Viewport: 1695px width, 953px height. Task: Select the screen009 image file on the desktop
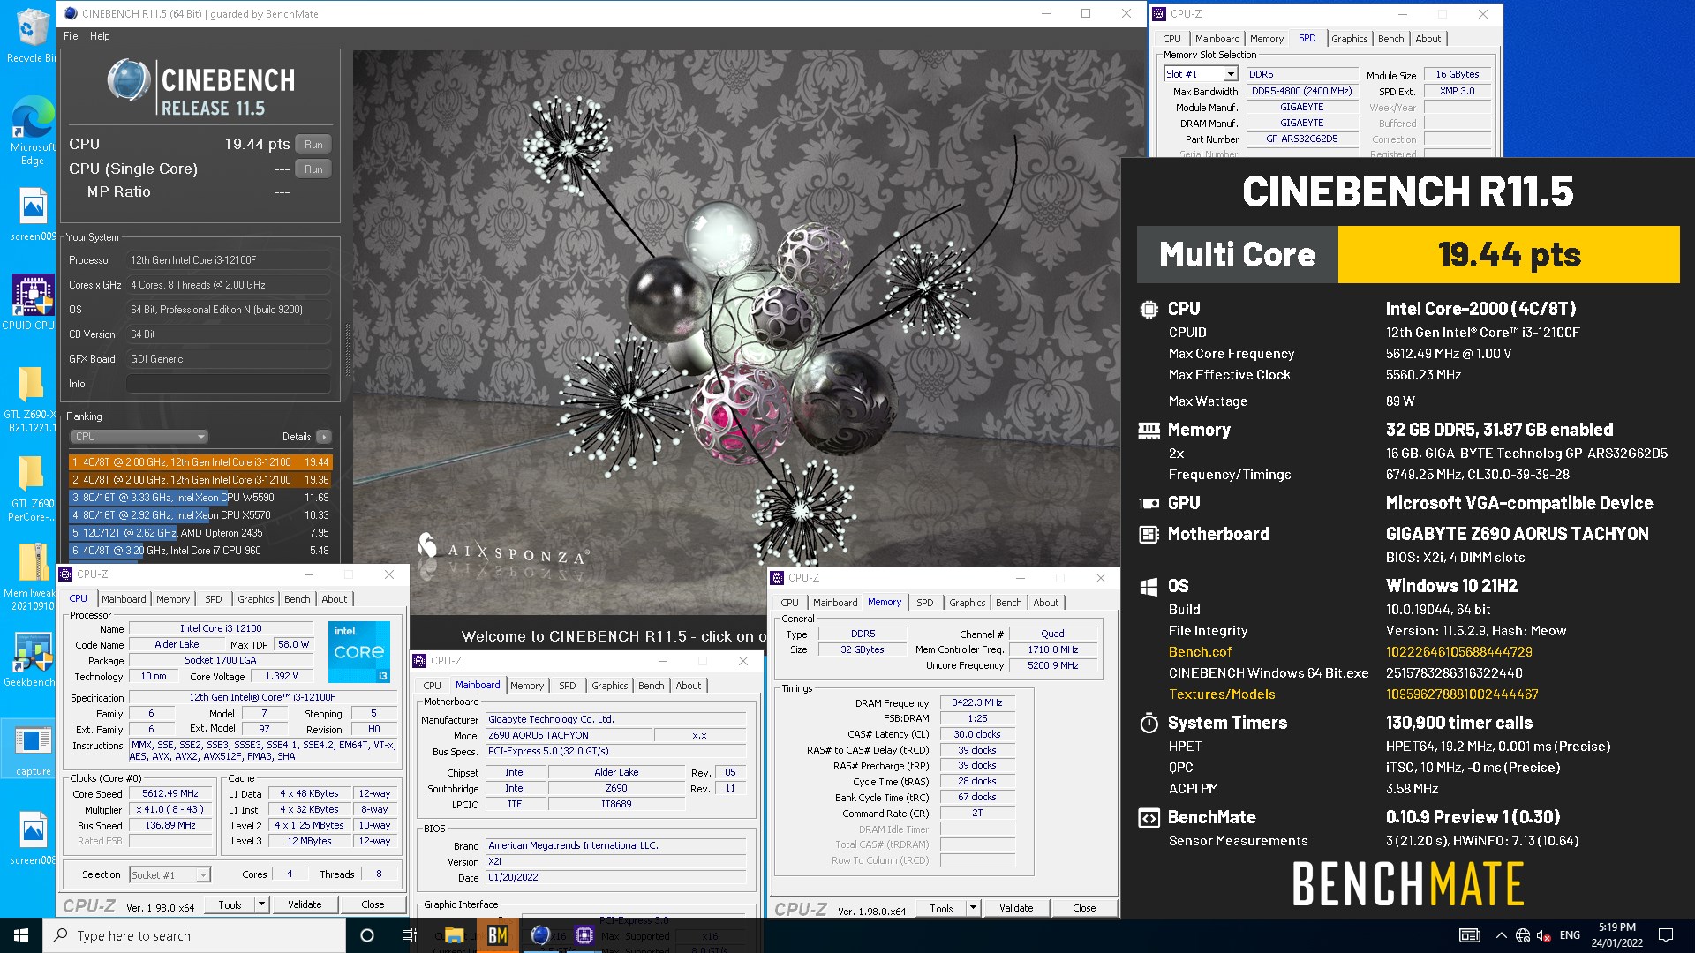click(x=33, y=214)
